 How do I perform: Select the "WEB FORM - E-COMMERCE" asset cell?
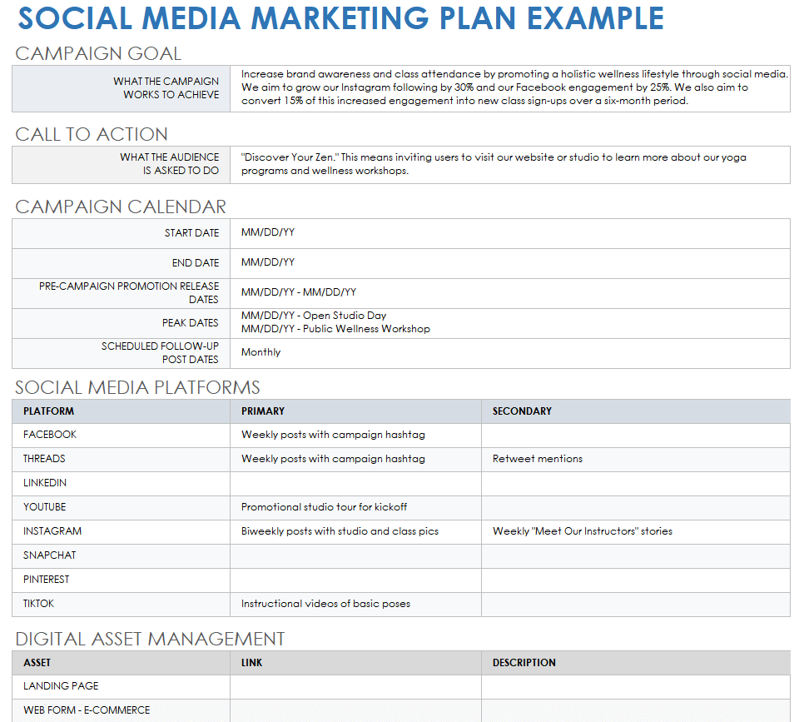pos(121,710)
